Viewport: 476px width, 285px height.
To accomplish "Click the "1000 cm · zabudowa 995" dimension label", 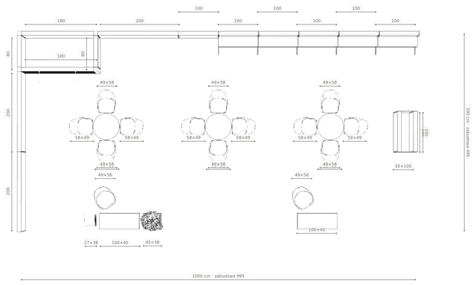I will click(x=218, y=276).
